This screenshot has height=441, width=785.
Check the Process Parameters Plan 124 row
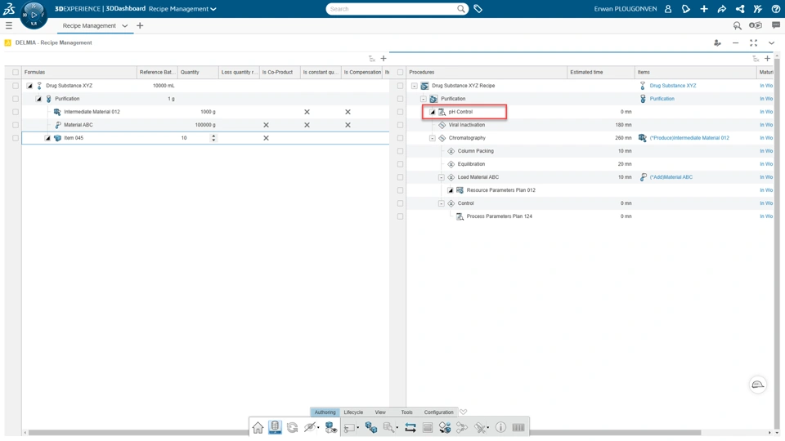tap(400, 216)
